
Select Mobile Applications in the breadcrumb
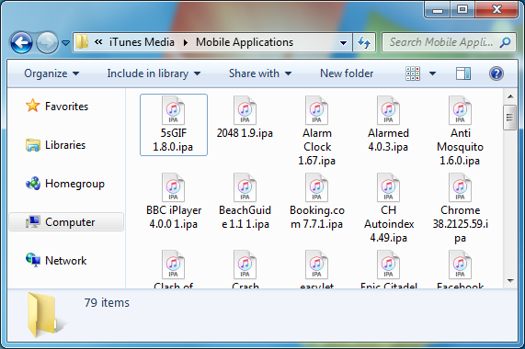(245, 42)
